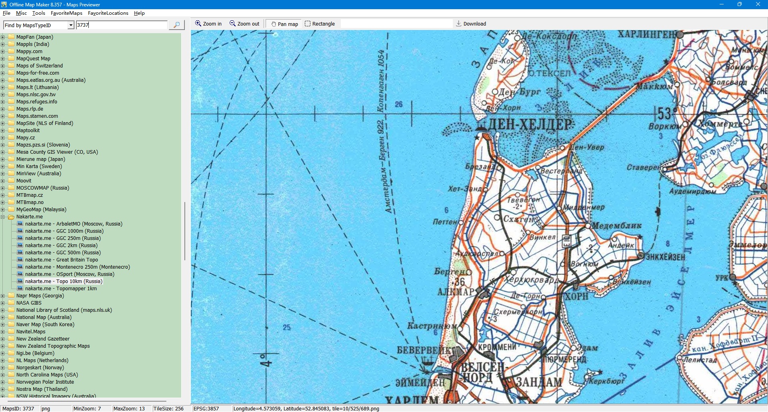Click the Norgeskart (Norway) folder icon
The image size is (768, 412).
[x=11, y=368]
